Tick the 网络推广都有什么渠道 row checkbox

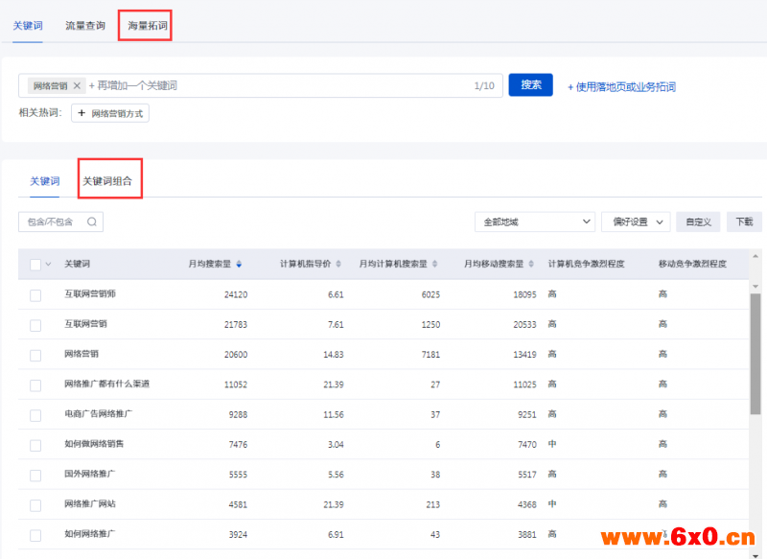click(35, 385)
